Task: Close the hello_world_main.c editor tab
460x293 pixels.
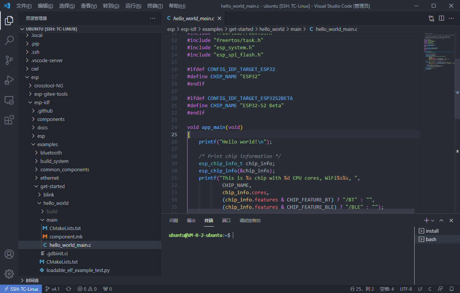Action: tap(220, 18)
